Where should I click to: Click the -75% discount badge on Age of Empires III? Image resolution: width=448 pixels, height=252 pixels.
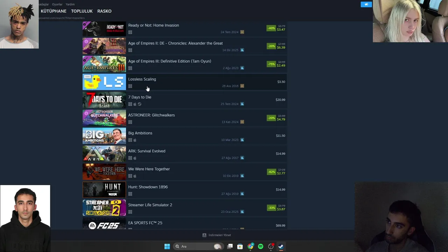(271, 64)
